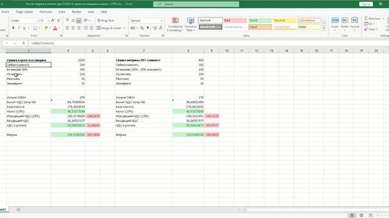Open Conditional Formatting menu

(175, 24)
